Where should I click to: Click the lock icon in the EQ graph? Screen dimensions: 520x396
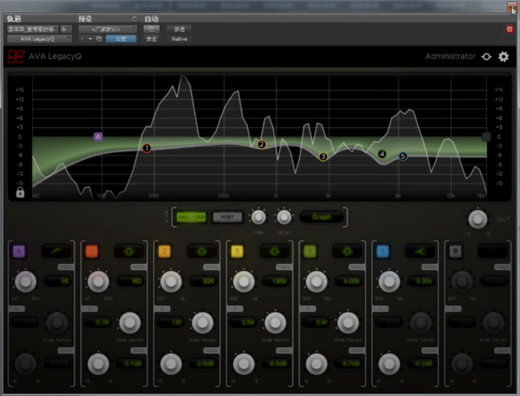(x=20, y=192)
